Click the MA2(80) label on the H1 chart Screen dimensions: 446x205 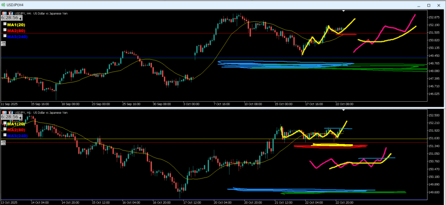(16, 130)
